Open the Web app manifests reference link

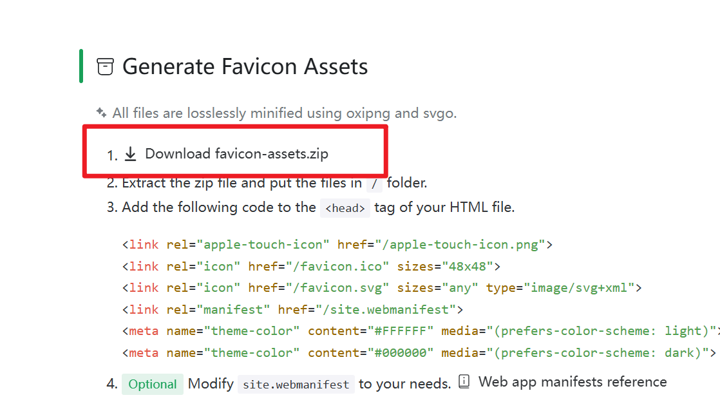click(x=573, y=382)
